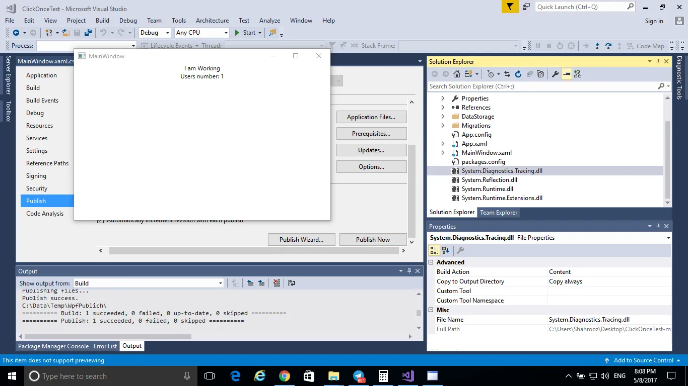Click the Publish Now button
Viewport: 688px width, 386px height.
(x=373, y=239)
